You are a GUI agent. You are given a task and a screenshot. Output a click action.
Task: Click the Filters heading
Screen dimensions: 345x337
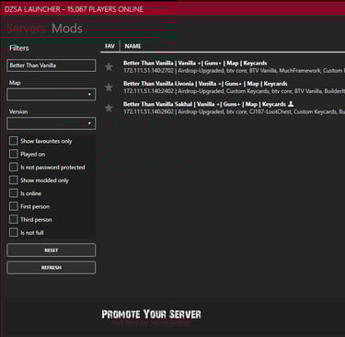pos(19,48)
